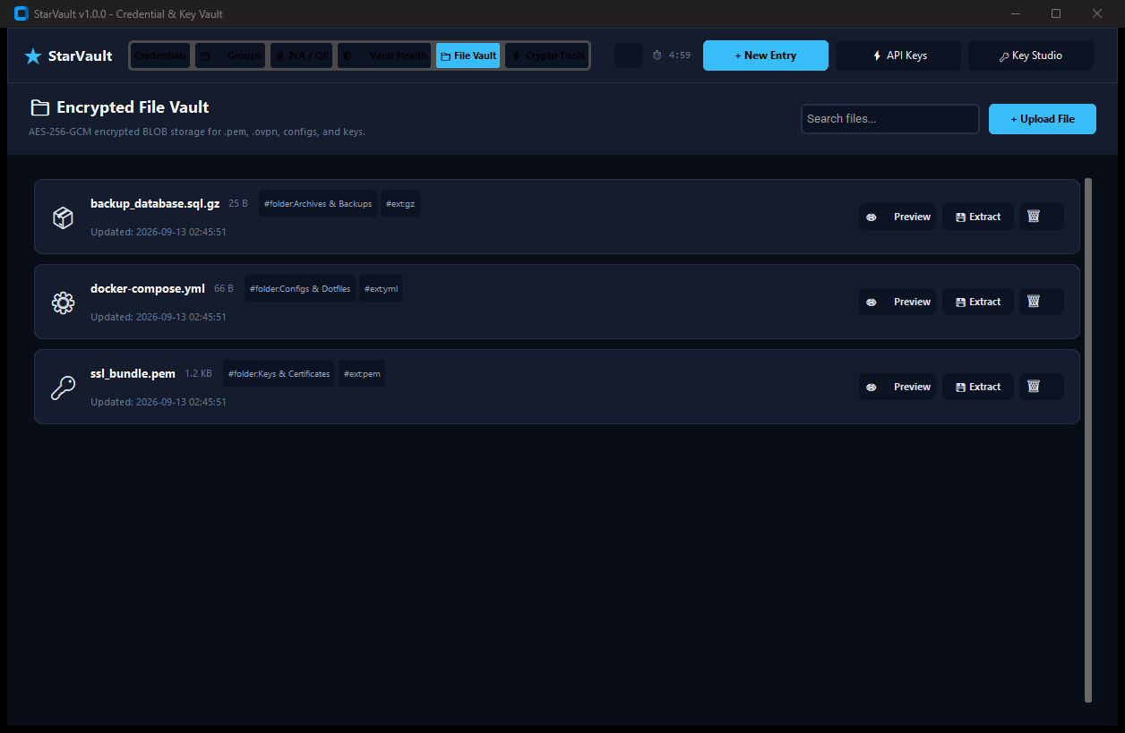The width and height of the screenshot is (1125, 733).
Task: Open the Vault Health tab
Action: pyautogui.click(x=384, y=55)
